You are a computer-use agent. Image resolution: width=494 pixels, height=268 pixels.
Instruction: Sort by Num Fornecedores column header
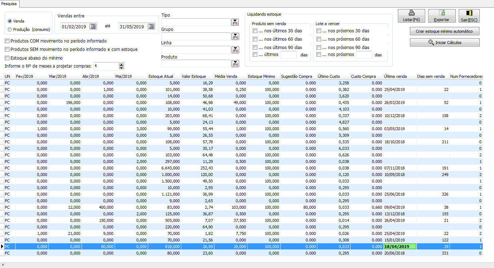(466, 76)
